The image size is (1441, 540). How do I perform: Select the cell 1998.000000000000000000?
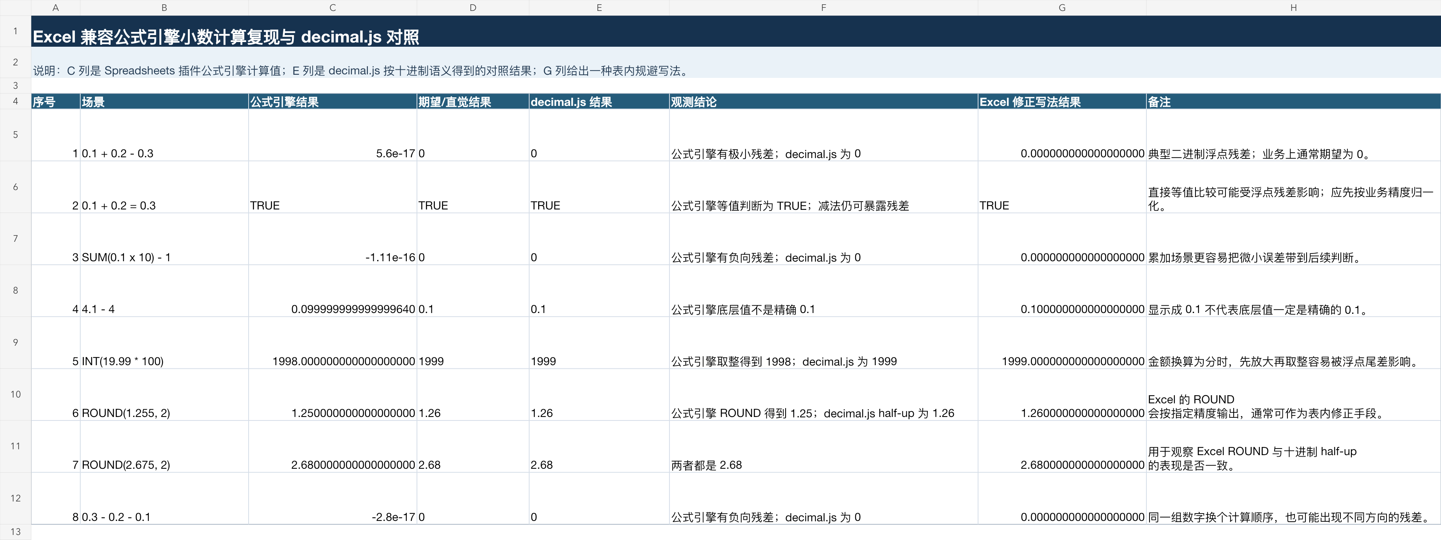pyautogui.click(x=332, y=343)
